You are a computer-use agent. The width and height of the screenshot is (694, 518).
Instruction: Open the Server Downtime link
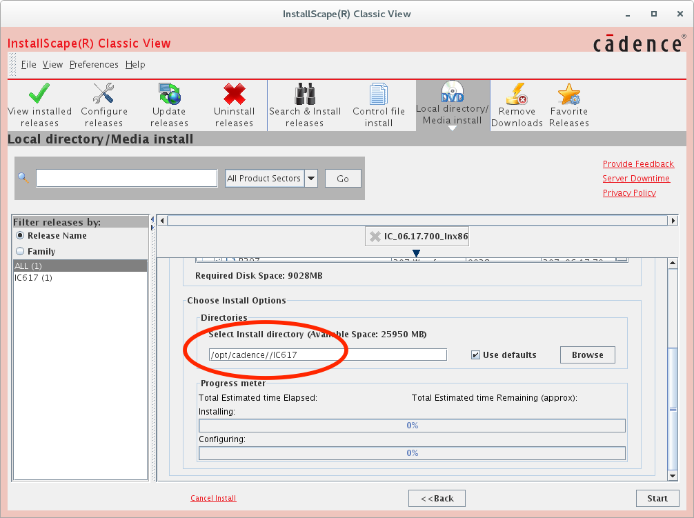tap(636, 178)
